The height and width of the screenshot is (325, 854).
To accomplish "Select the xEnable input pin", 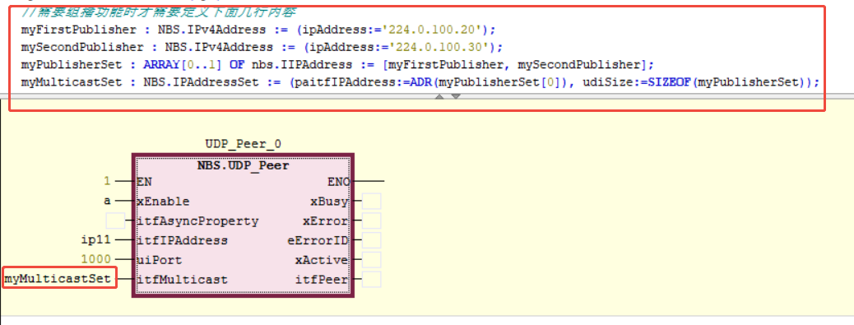I will coord(164,202).
